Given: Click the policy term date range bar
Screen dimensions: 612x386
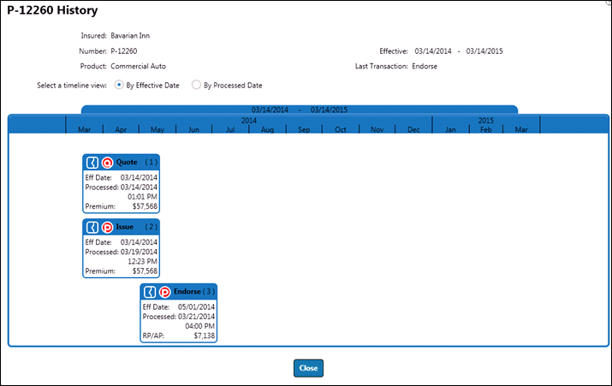Looking at the screenshot, I should point(300,110).
